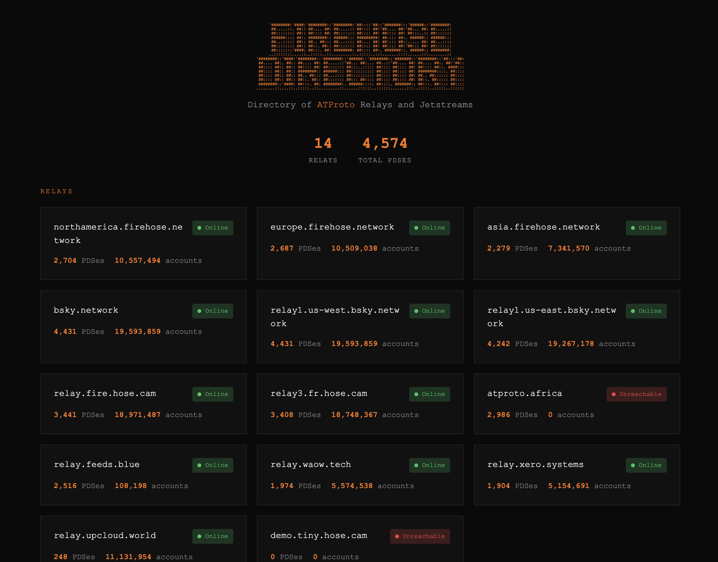Click relay.fire.hose.cam relay title
The height and width of the screenshot is (562, 718).
(x=105, y=394)
